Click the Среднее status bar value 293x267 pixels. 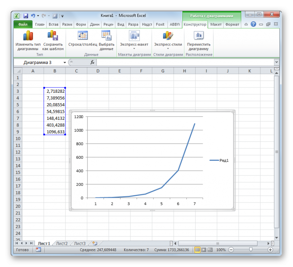(98, 250)
